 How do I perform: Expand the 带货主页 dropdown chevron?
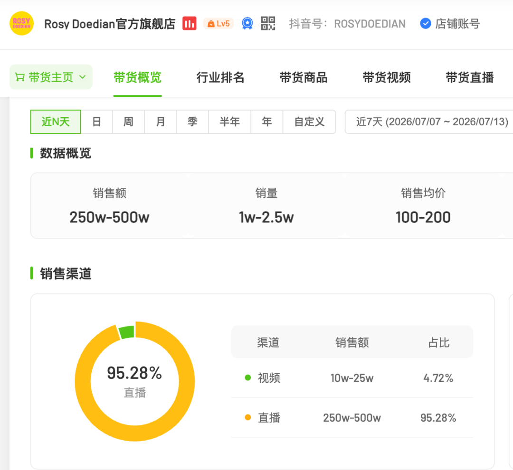click(83, 77)
